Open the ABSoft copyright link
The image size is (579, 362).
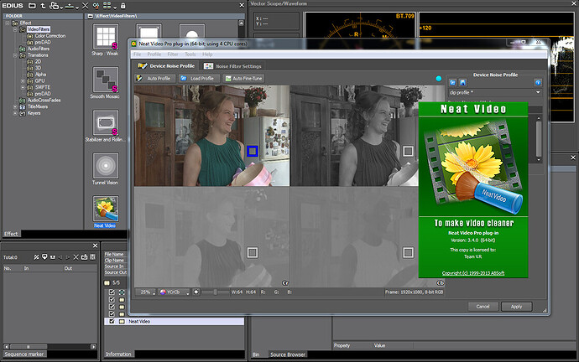(473, 273)
